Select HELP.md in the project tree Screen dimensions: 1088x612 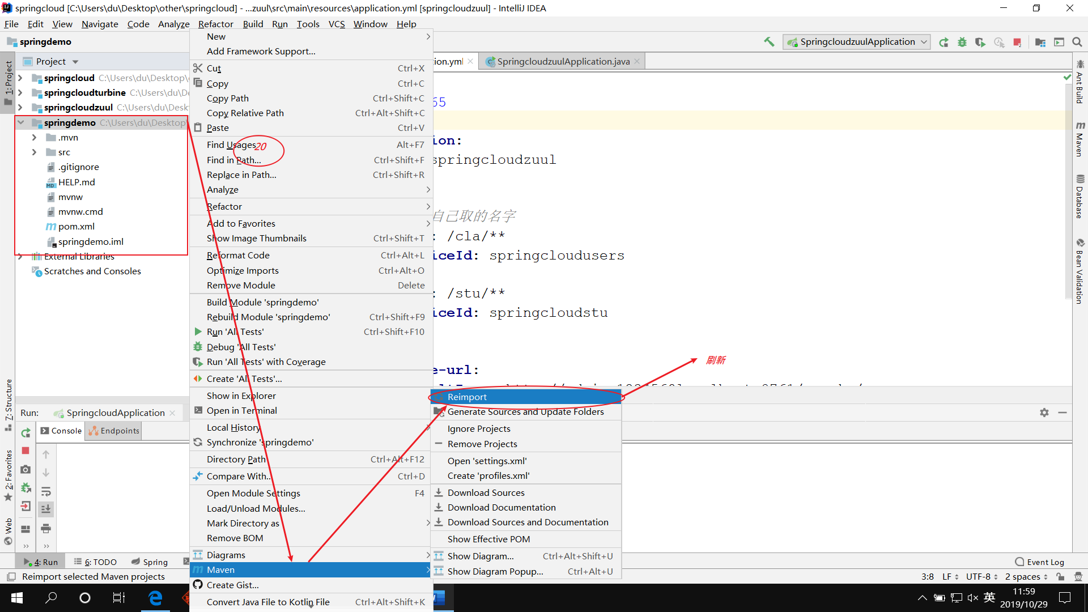76,182
